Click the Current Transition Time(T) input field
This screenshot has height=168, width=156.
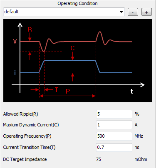[114, 147]
